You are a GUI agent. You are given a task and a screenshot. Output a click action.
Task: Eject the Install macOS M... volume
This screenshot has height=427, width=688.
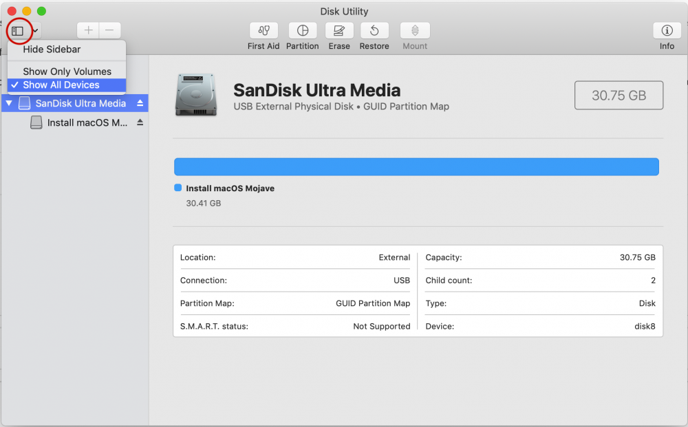[140, 122]
